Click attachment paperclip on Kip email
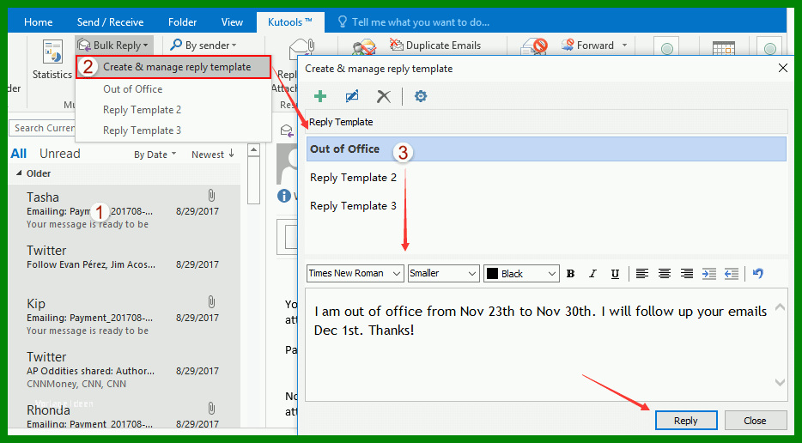Screen dimensions: 802x443 point(211,302)
